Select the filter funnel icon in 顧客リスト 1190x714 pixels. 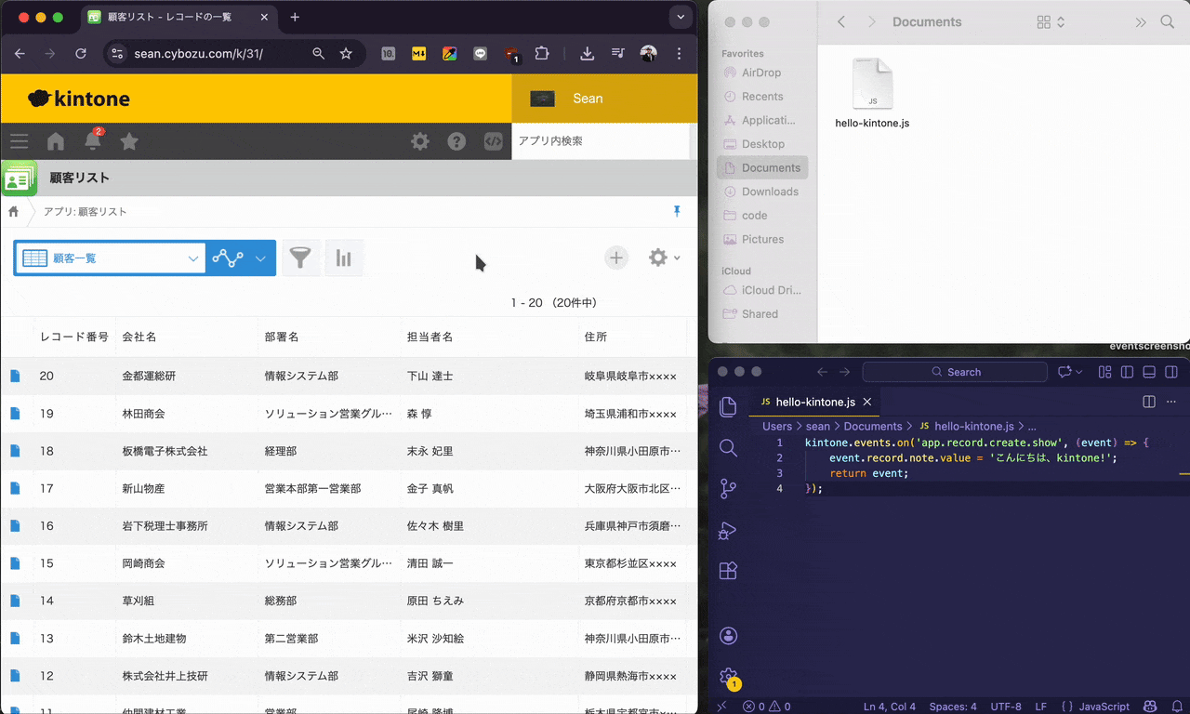click(x=300, y=258)
